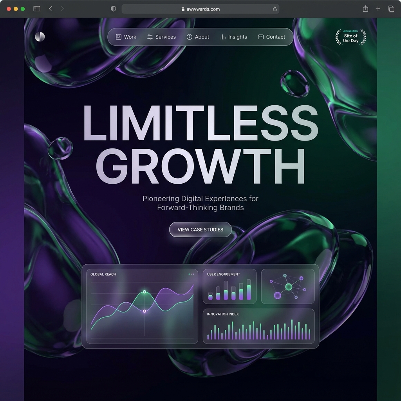The image size is (401, 401).
Task: Click the privacy shield icon
Action: click(x=114, y=9)
